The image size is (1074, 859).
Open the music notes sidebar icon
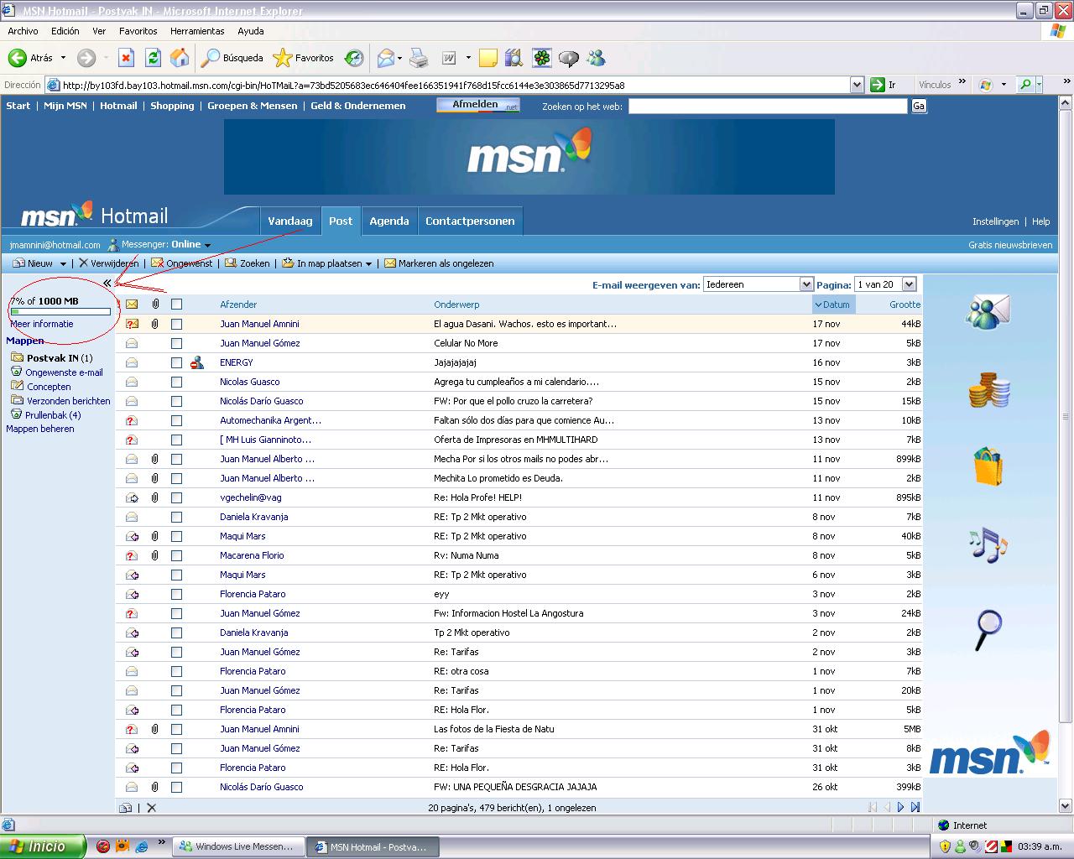pos(988,545)
